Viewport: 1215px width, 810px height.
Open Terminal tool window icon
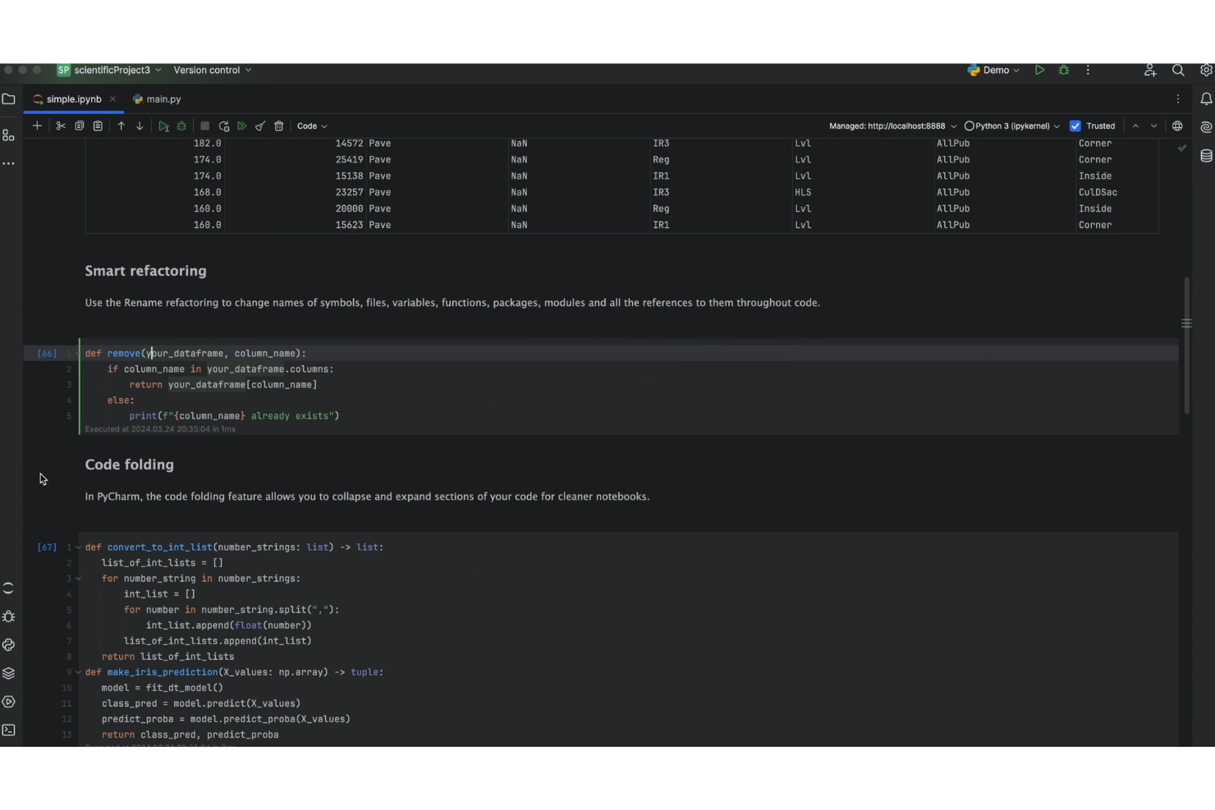tap(9, 730)
